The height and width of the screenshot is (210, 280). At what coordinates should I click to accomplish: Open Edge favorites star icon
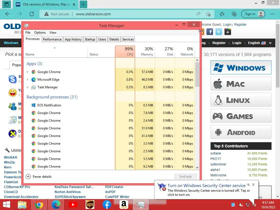[x=222, y=14]
